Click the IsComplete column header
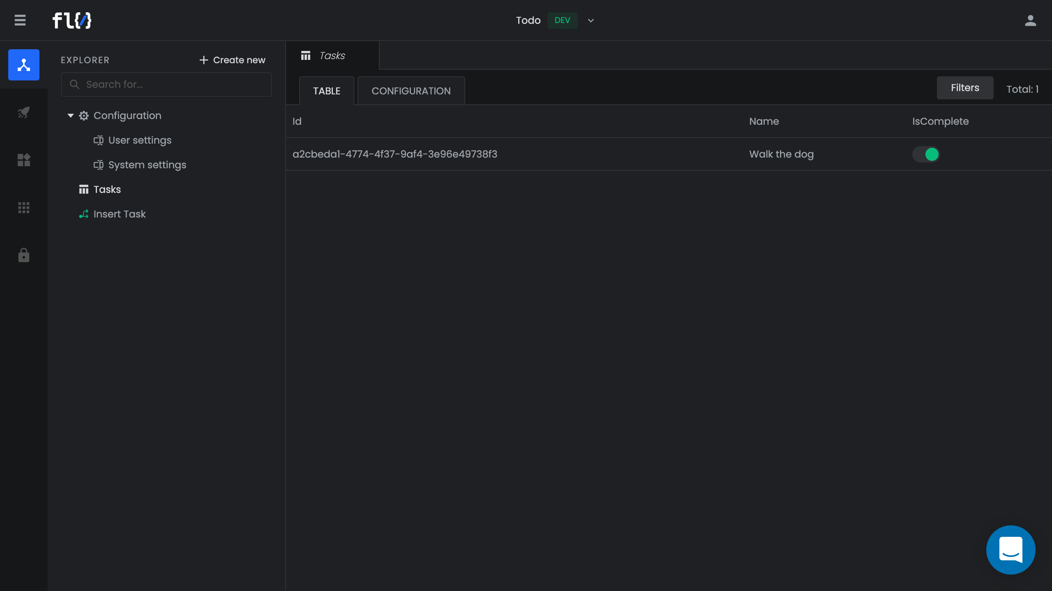This screenshot has width=1052, height=591. pyautogui.click(x=941, y=121)
